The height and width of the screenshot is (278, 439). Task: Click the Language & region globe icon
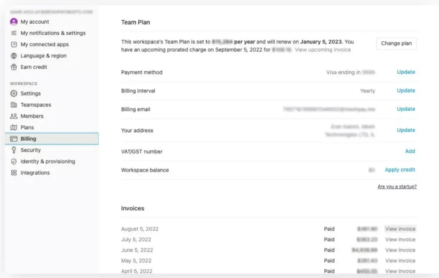coord(14,56)
